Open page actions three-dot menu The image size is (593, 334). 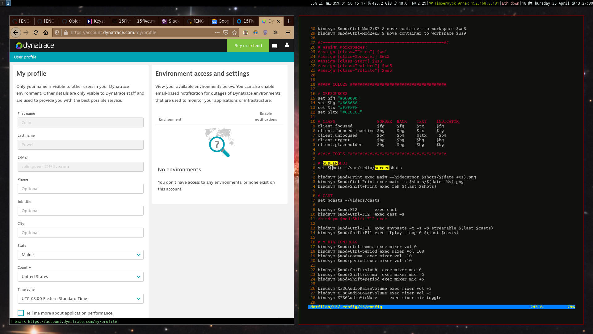click(217, 32)
